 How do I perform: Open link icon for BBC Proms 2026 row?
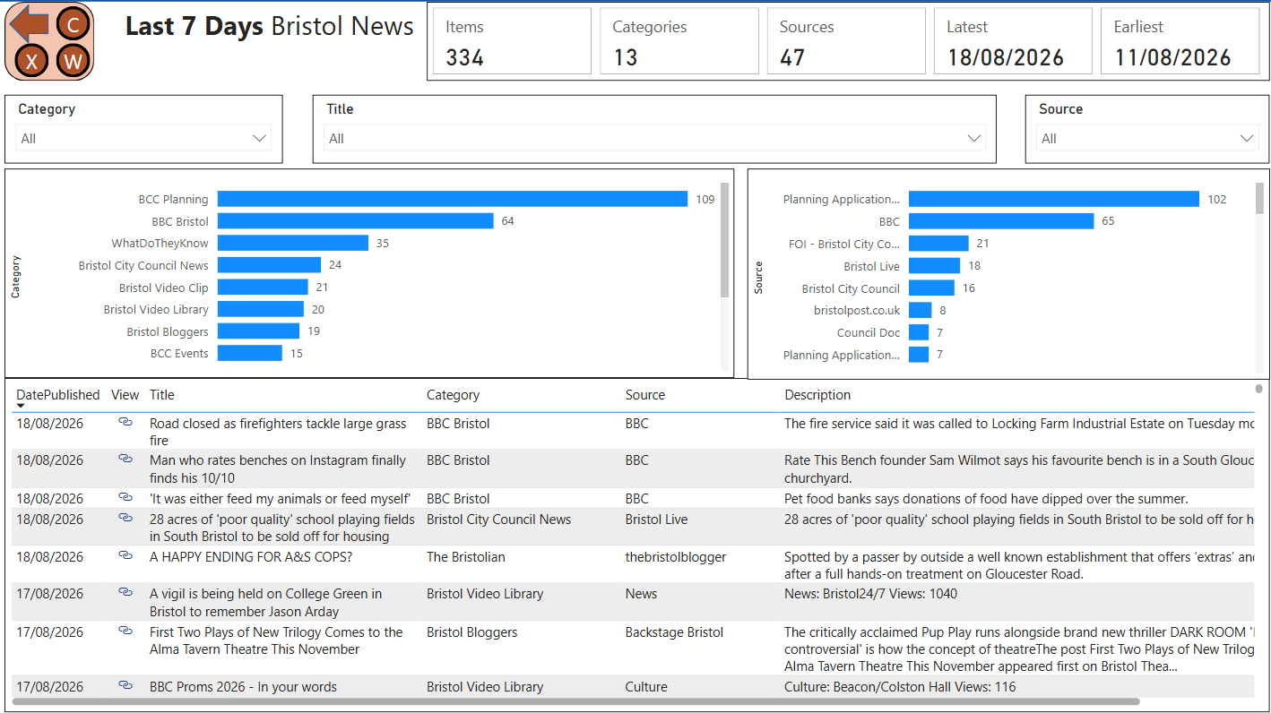[x=125, y=685]
